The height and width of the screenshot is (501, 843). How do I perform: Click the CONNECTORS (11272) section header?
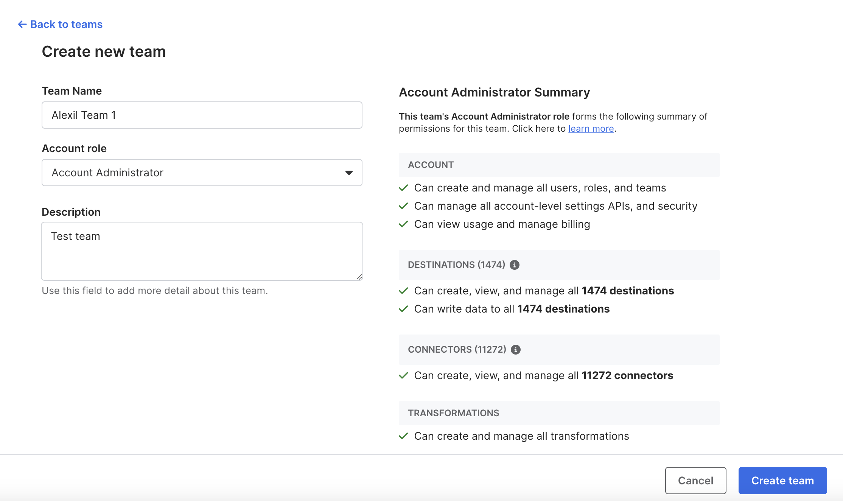point(559,350)
